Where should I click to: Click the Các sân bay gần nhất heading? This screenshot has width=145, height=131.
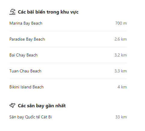click(x=42, y=106)
